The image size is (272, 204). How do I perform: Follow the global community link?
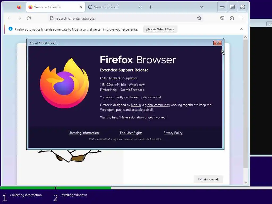pos(157,105)
